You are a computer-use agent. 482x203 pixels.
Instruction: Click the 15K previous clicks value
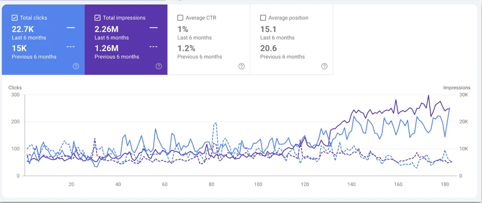[x=19, y=48]
